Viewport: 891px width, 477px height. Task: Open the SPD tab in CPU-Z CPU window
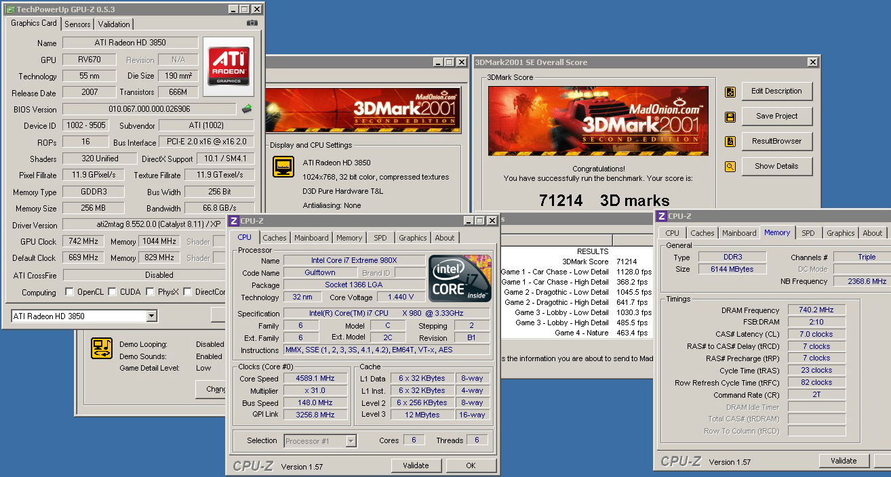pos(380,238)
